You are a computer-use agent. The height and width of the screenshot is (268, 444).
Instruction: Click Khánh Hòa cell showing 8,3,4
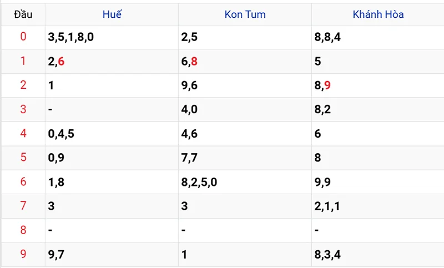click(x=327, y=254)
